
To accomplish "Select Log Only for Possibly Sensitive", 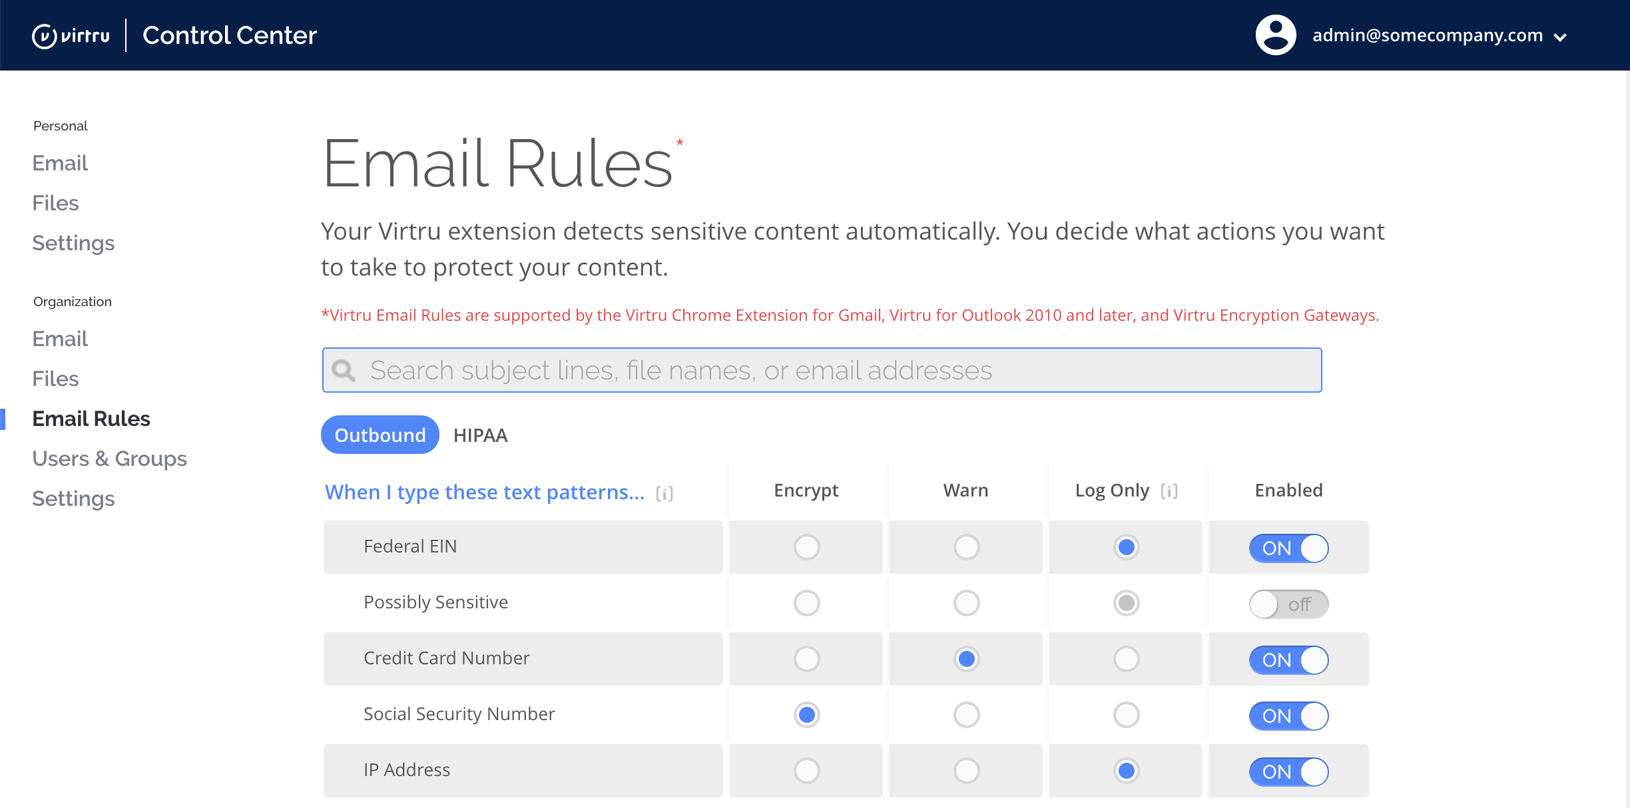I will [1126, 603].
